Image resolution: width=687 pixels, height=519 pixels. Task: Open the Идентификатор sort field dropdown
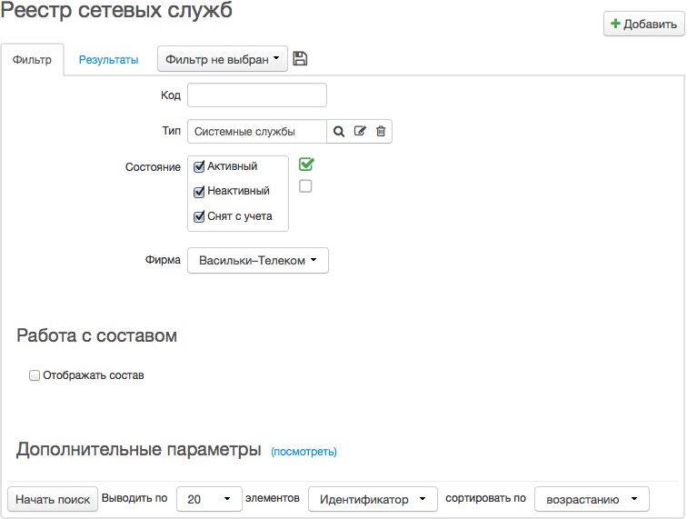point(373,499)
